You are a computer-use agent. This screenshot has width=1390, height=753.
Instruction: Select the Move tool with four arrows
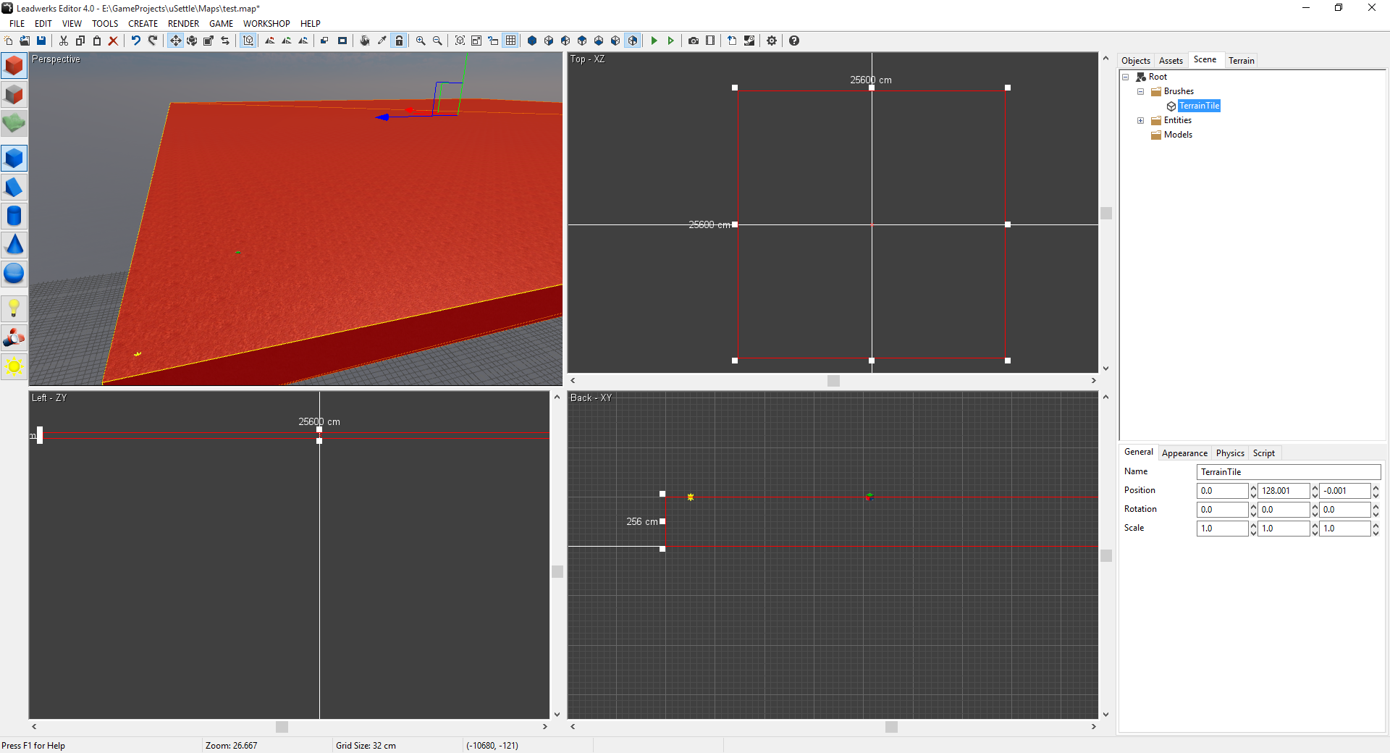[x=175, y=41]
